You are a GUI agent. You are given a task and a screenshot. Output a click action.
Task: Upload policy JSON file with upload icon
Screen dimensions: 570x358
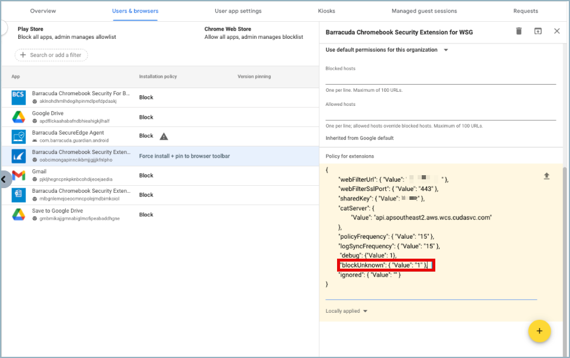click(546, 176)
